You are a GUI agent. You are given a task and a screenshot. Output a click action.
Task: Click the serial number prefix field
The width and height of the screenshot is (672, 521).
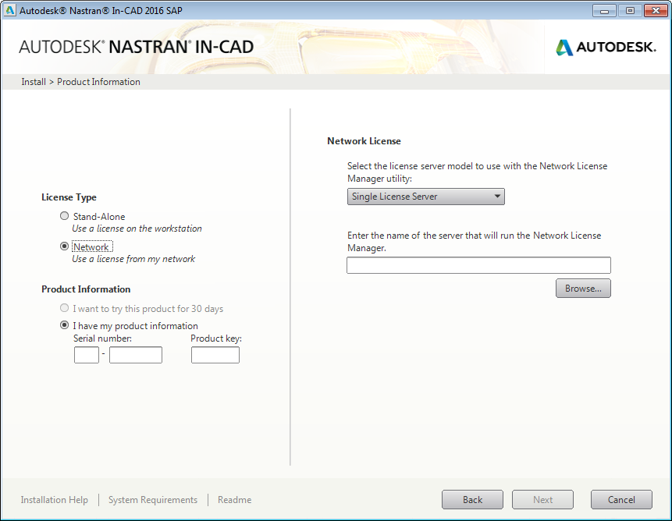coord(87,355)
